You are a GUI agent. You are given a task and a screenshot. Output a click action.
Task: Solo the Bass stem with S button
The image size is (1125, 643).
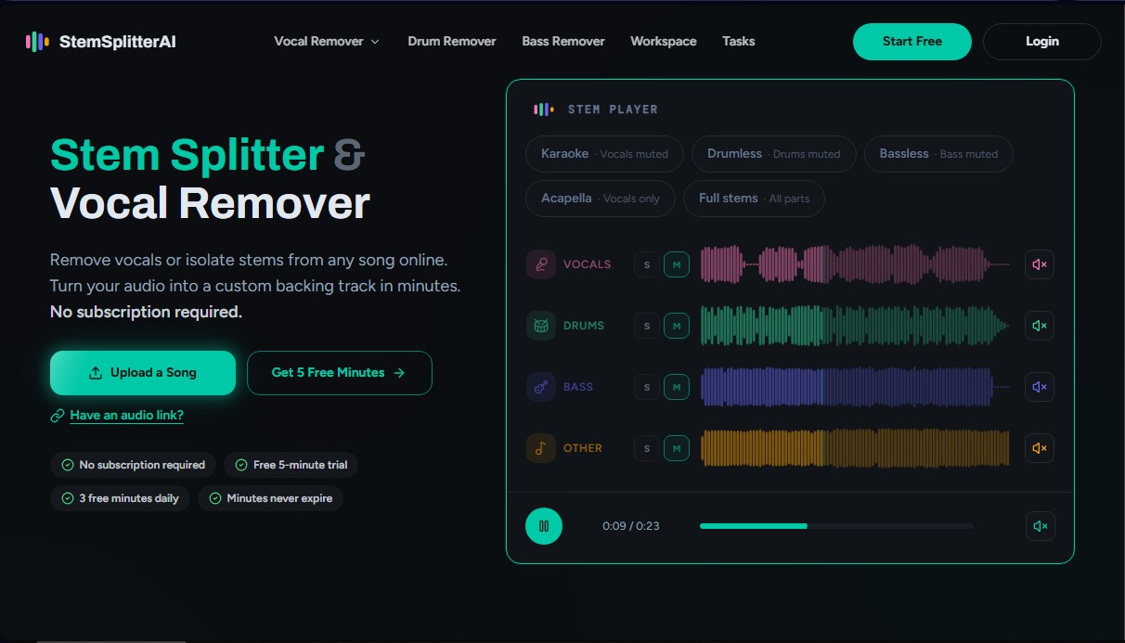pos(647,387)
